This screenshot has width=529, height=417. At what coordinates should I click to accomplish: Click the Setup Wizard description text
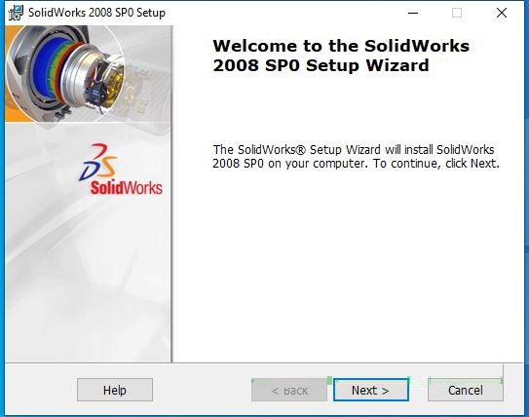coord(356,157)
